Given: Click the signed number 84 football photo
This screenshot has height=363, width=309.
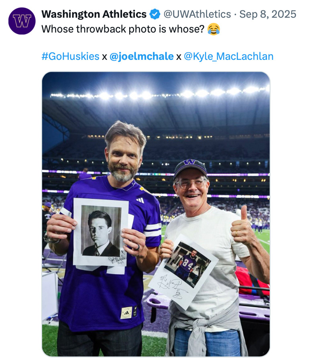Looking at the screenshot, I should 186,265.
